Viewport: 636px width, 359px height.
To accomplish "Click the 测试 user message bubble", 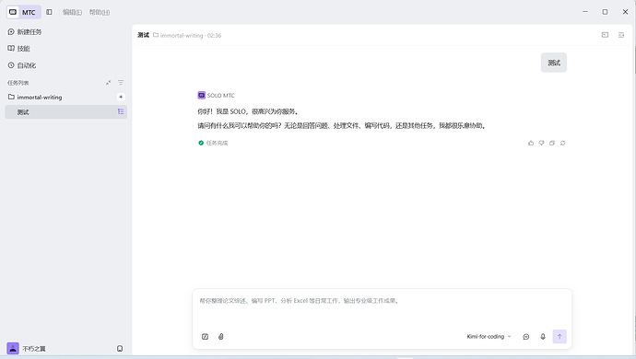I will 554,63.
